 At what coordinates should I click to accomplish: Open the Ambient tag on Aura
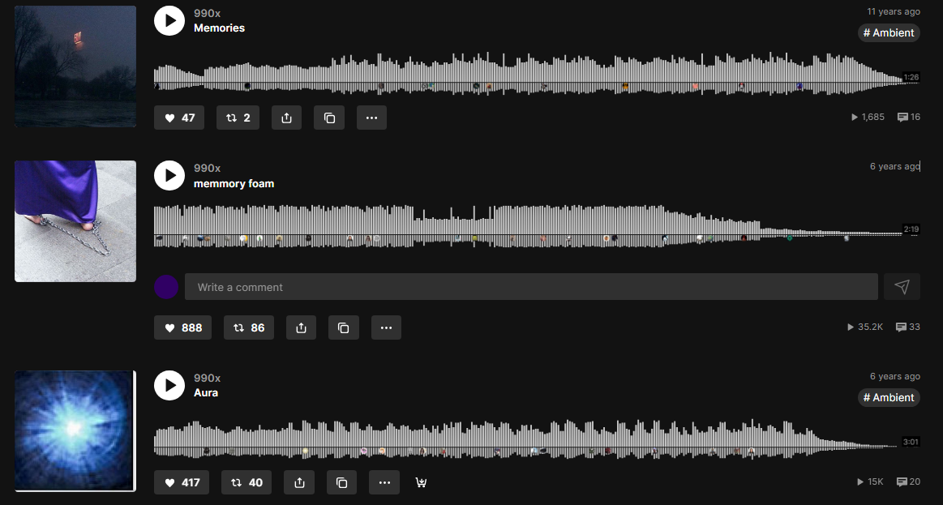(x=889, y=397)
